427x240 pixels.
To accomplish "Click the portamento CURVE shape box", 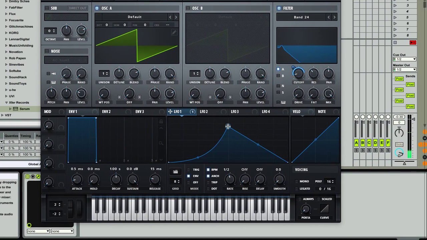I will point(324,209).
